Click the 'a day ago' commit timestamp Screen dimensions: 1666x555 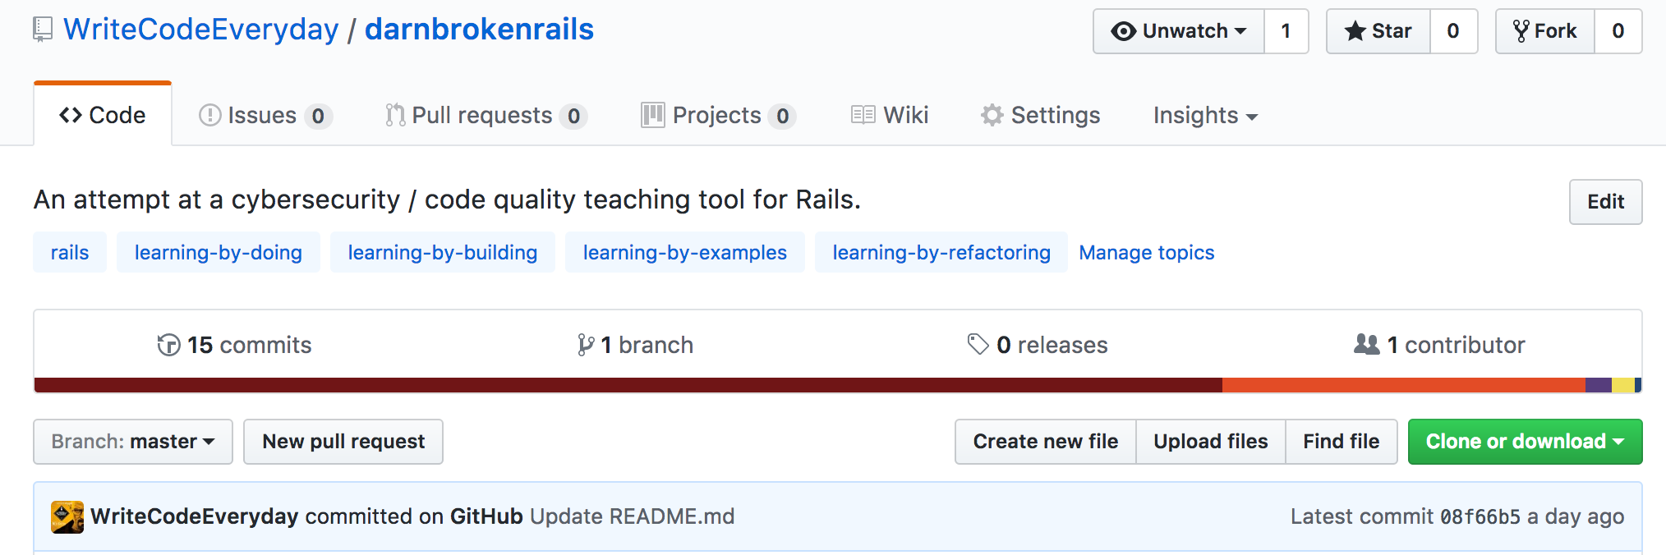coord(1576,516)
